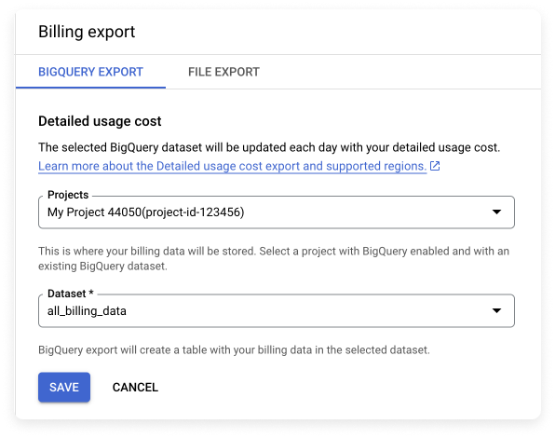Cancel the billing export dialog

click(135, 387)
